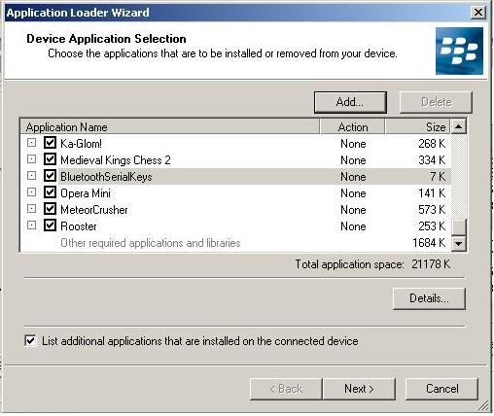This screenshot has height=416, width=494.
Task: Click the window resize grip corner
Action: tap(483, 406)
